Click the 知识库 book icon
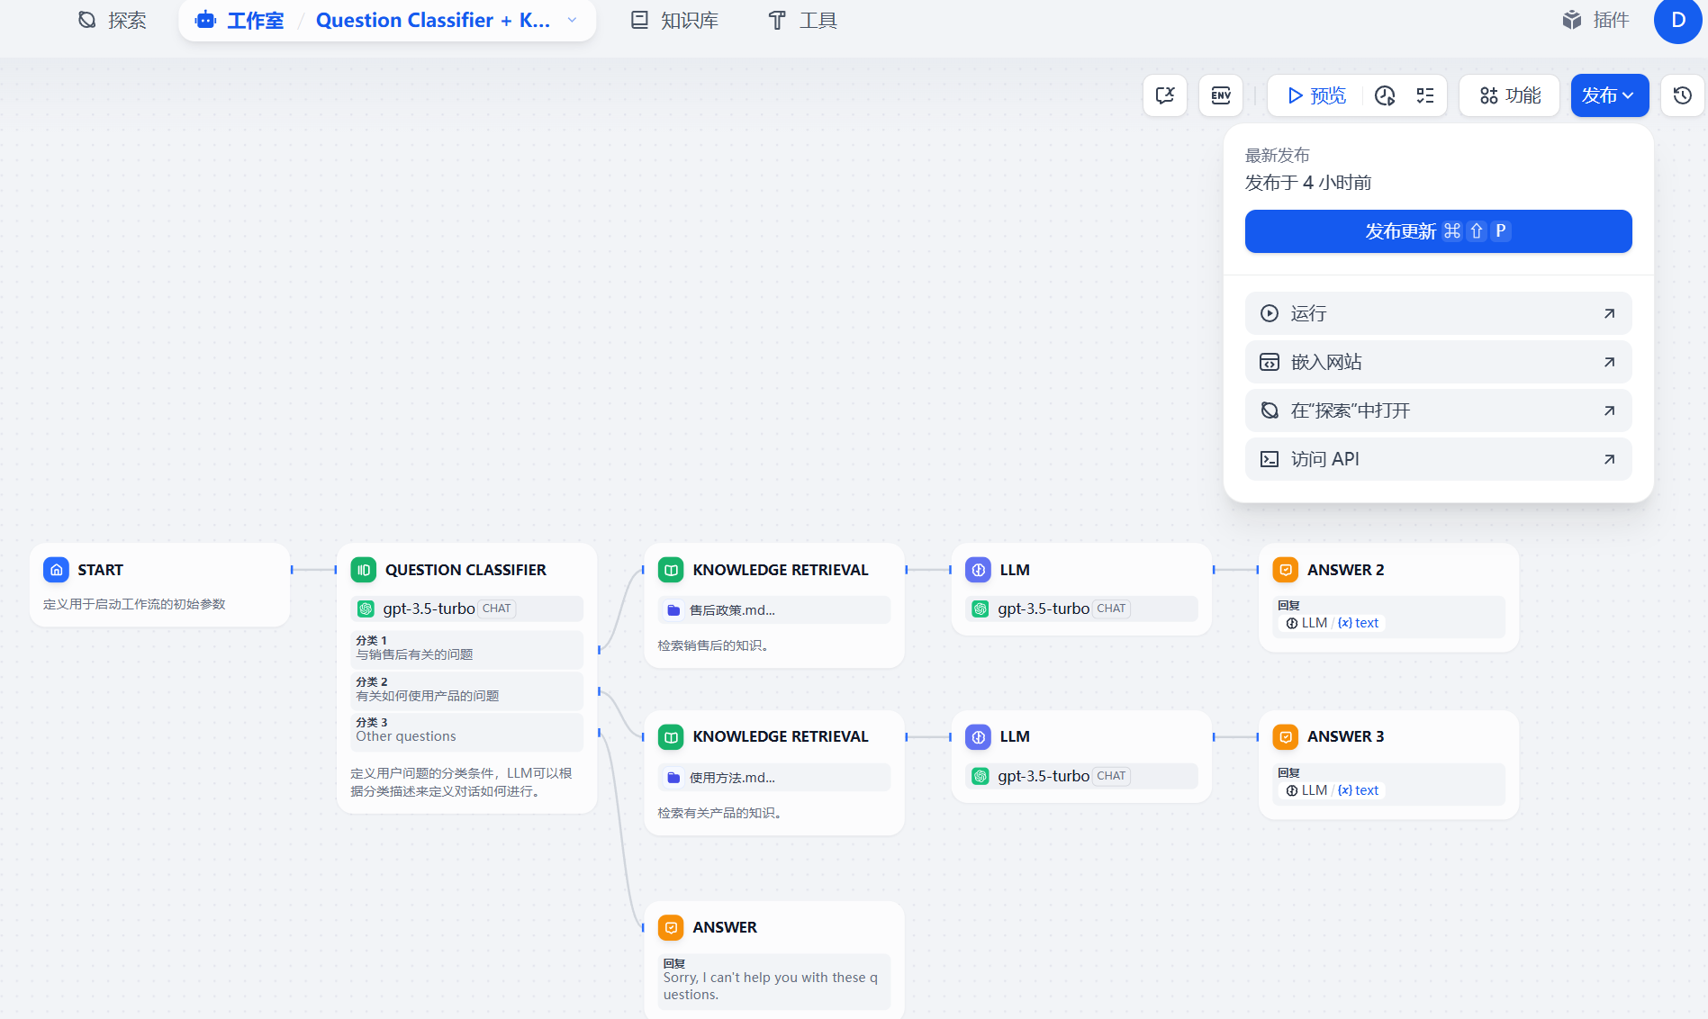1708x1019 pixels. tap(639, 20)
